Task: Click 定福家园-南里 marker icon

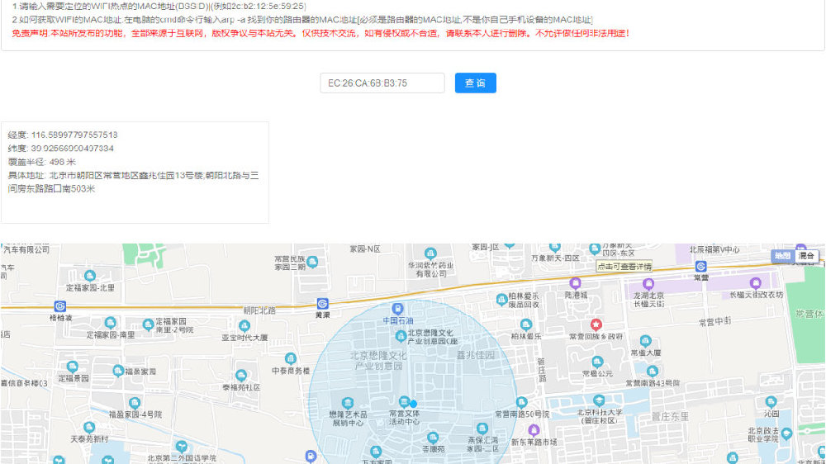Action: (110, 322)
